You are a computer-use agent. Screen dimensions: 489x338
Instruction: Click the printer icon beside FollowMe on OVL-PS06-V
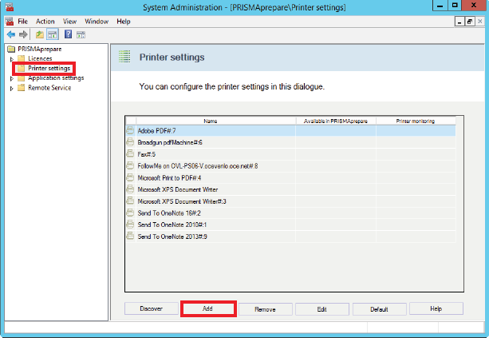click(130, 165)
